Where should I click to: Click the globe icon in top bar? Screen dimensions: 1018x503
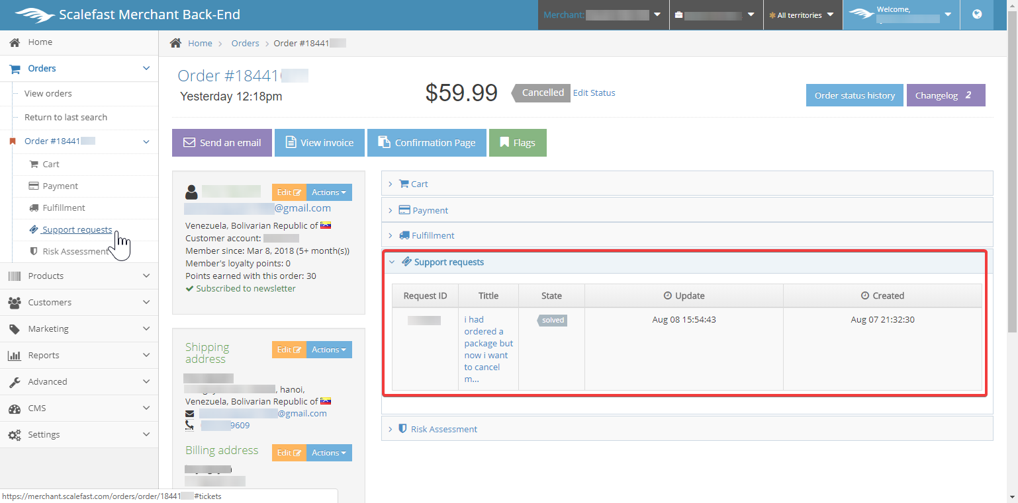pyautogui.click(x=977, y=15)
